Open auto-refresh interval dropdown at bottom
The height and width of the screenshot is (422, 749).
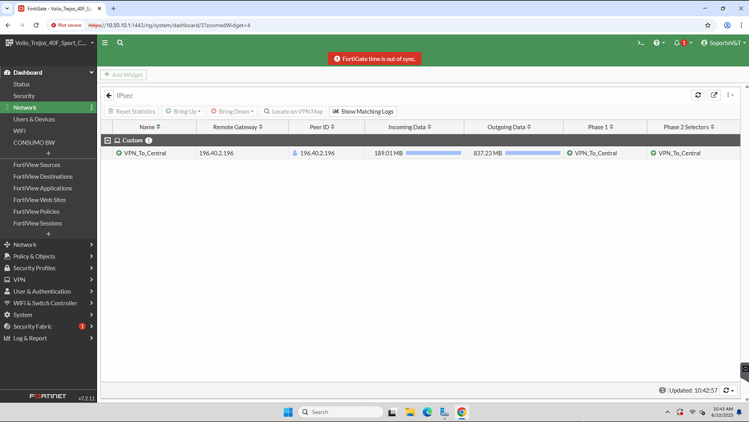(728, 390)
